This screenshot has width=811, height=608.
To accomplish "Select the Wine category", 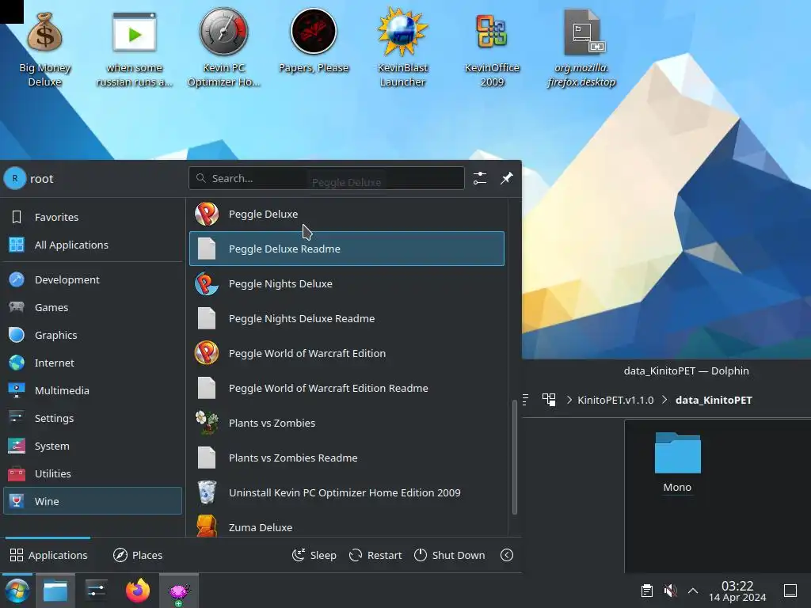I will [x=93, y=501].
